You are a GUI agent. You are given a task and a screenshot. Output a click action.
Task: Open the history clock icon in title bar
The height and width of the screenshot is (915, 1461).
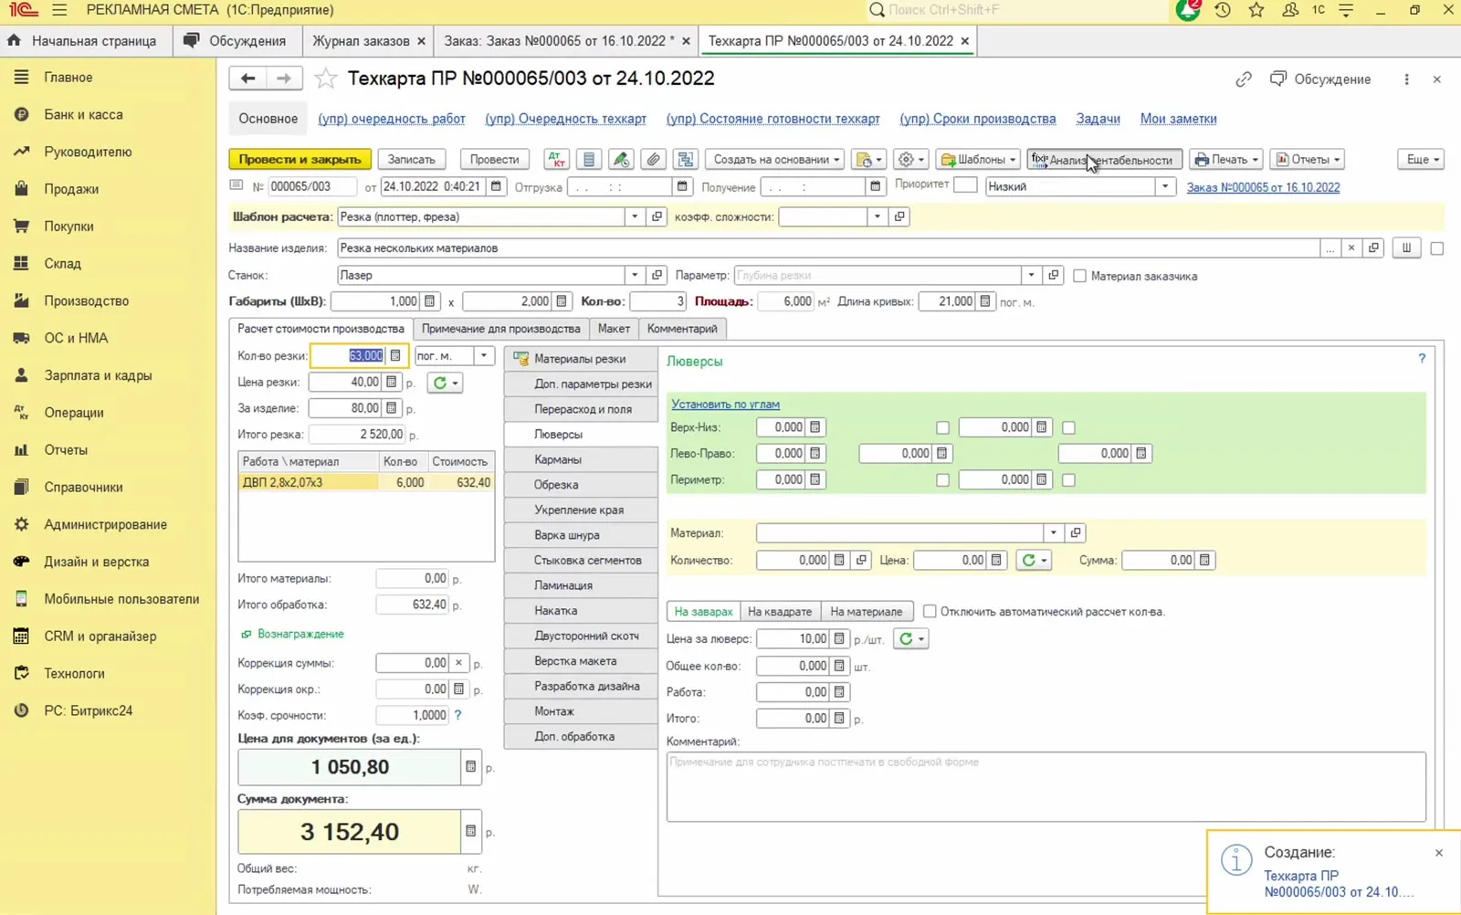pyautogui.click(x=1223, y=10)
